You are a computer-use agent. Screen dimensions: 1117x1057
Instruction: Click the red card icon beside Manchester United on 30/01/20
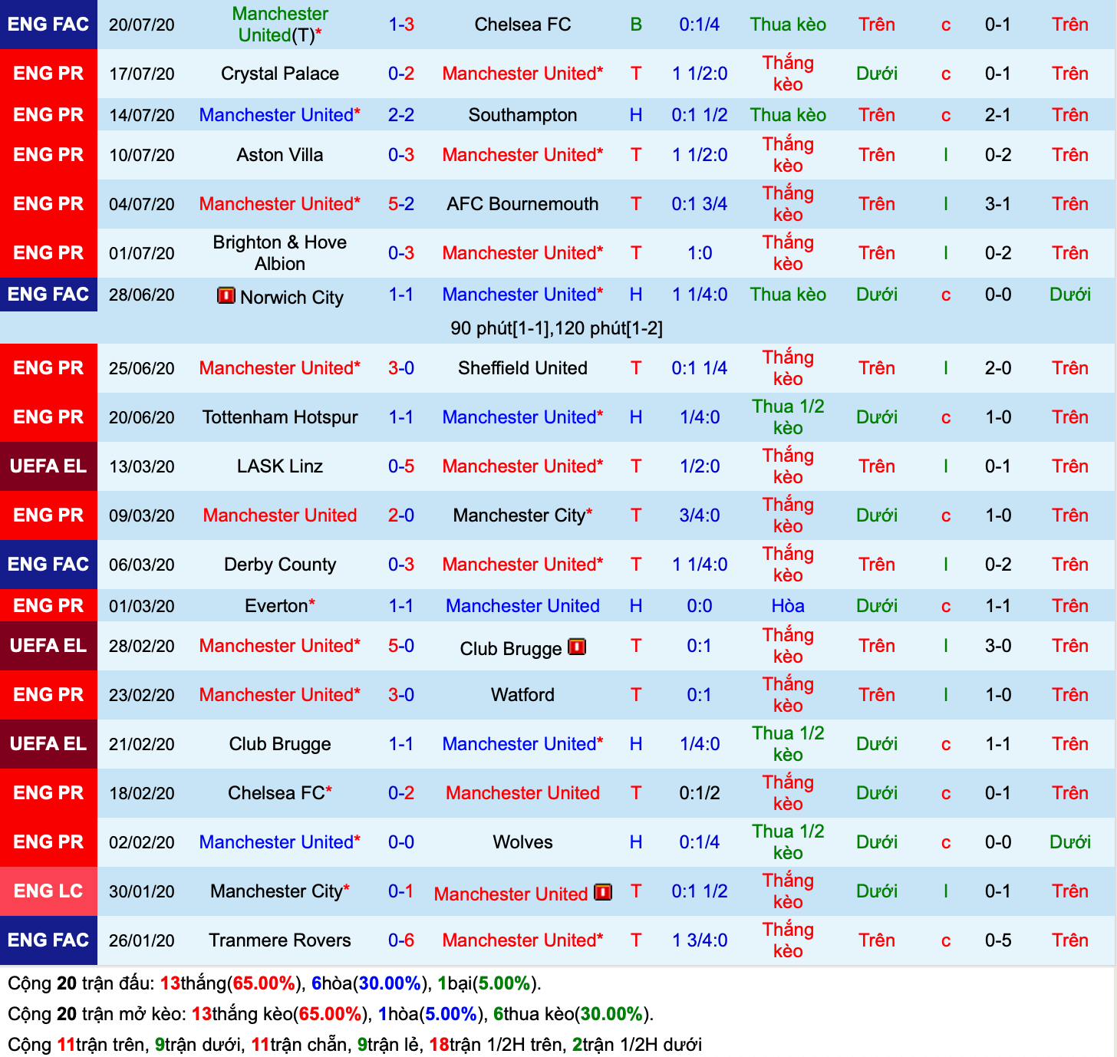(x=603, y=892)
